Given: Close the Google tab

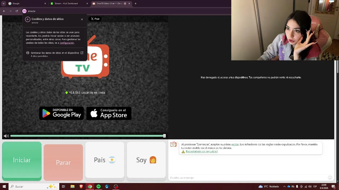Looking at the screenshot, I should (45, 3).
